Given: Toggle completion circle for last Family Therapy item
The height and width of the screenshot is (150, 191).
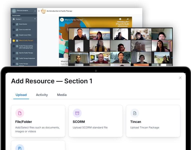Looking at the screenshot, I should [x=14, y=64].
